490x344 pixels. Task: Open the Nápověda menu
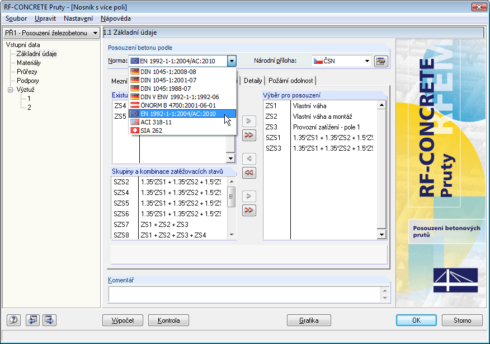click(115, 18)
